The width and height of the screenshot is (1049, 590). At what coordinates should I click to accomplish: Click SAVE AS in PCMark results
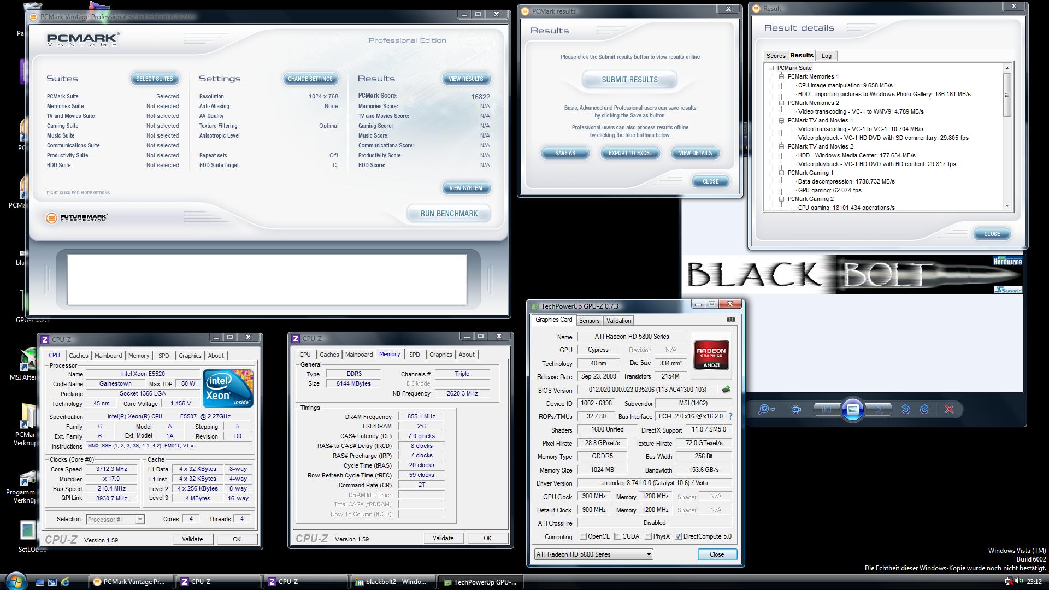tap(565, 153)
